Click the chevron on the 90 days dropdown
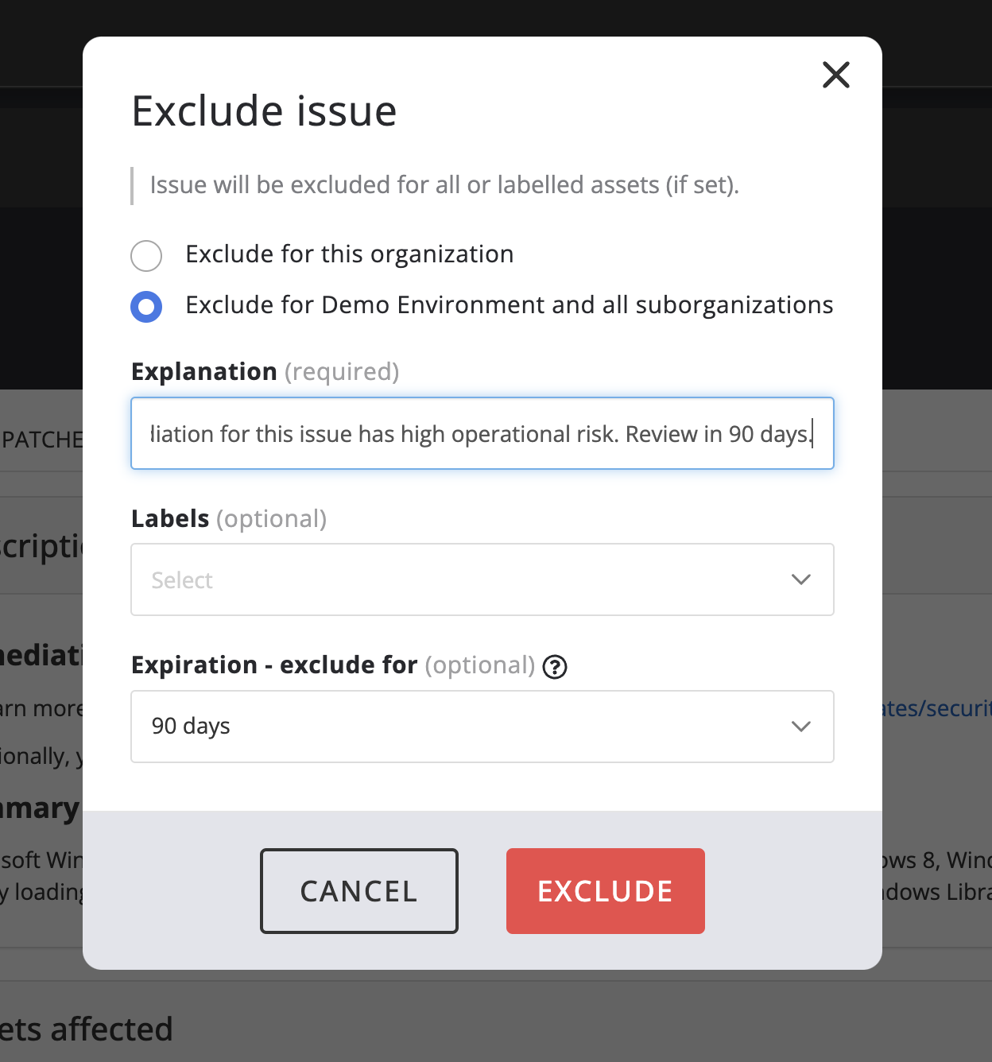The width and height of the screenshot is (992, 1062). [800, 726]
